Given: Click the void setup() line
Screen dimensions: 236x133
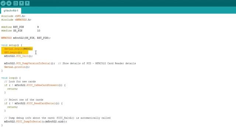Looking at the screenshot, I should click(x=11, y=45).
